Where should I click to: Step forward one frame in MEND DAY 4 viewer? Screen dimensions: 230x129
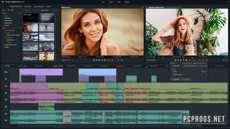click(x=102, y=60)
